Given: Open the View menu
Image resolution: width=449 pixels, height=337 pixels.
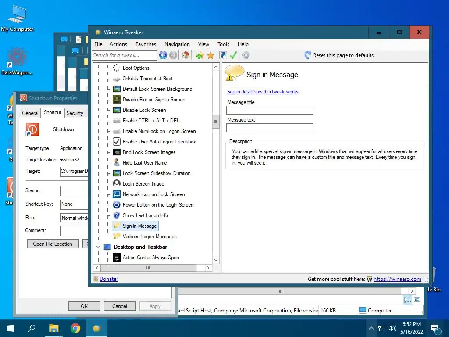Looking at the screenshot, I should pos(203,44).
